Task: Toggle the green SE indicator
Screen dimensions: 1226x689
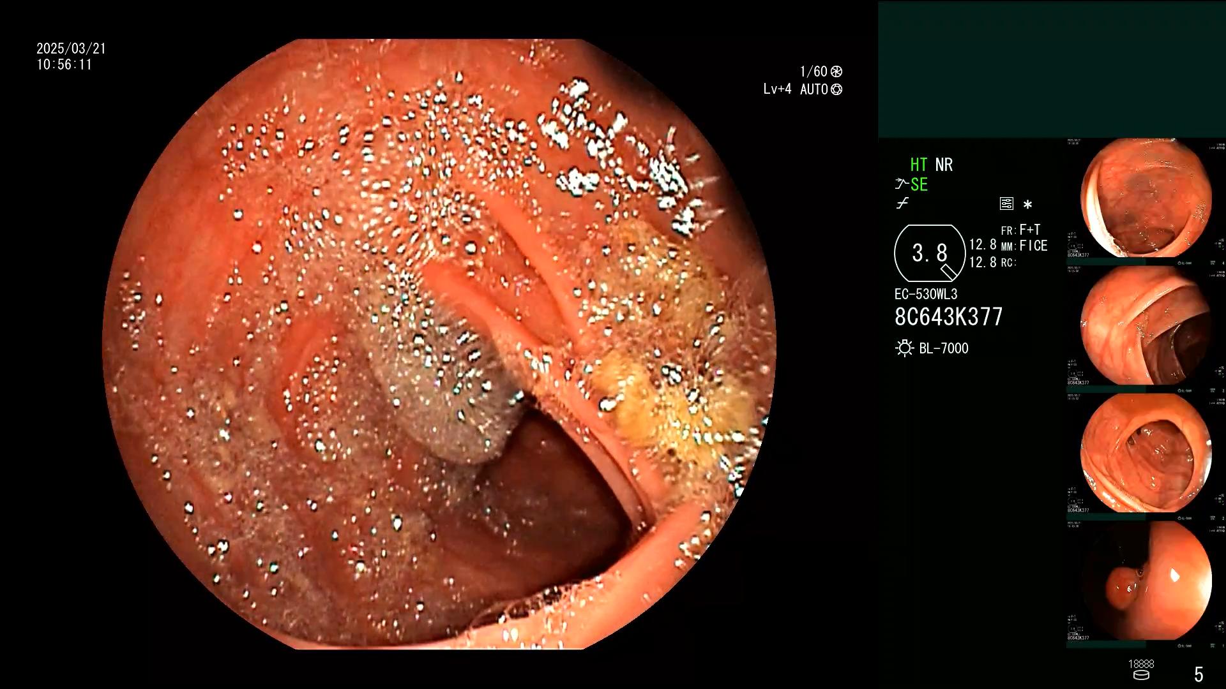Action: point(919,184)
